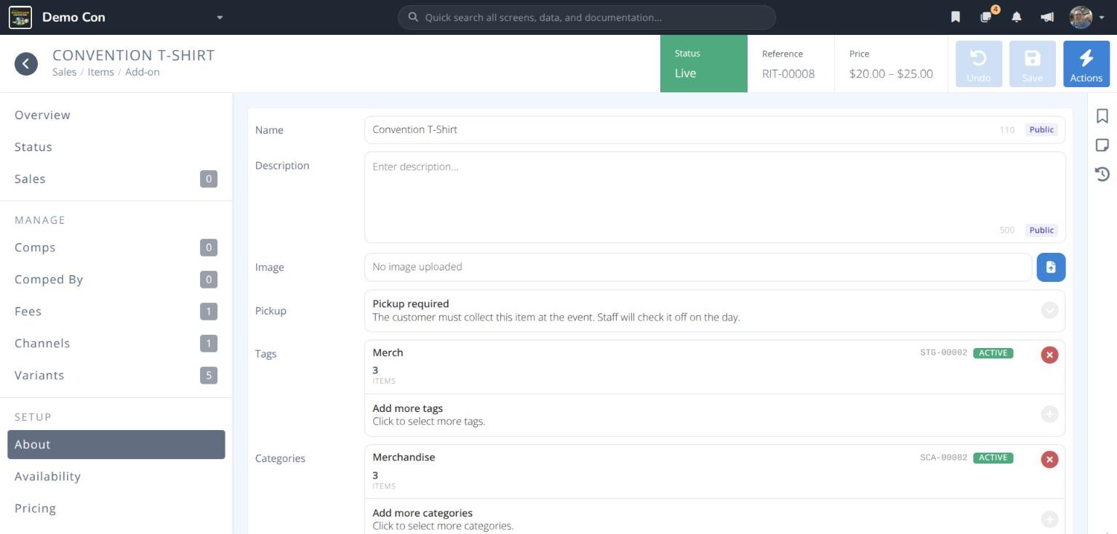Remove the Merch tag
1117x534 pixels.
coord(1049,355)
